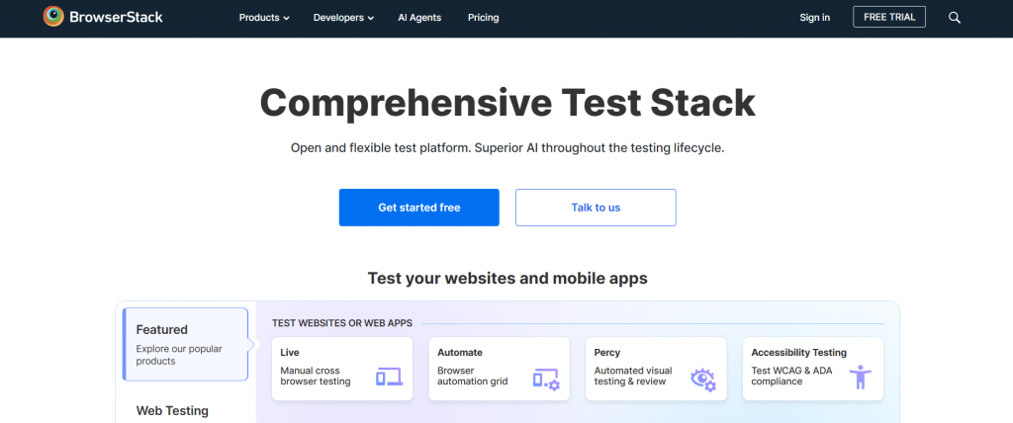The height and width of the screenshot is (423, 1013).
Task: Click the Talk to us button
Action: pos(596,208)
